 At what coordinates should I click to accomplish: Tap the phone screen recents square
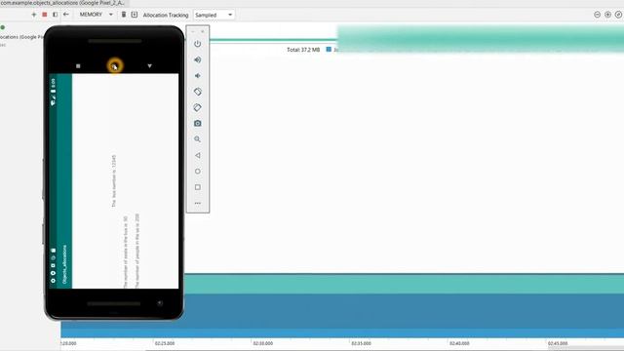tap(78, 66)
